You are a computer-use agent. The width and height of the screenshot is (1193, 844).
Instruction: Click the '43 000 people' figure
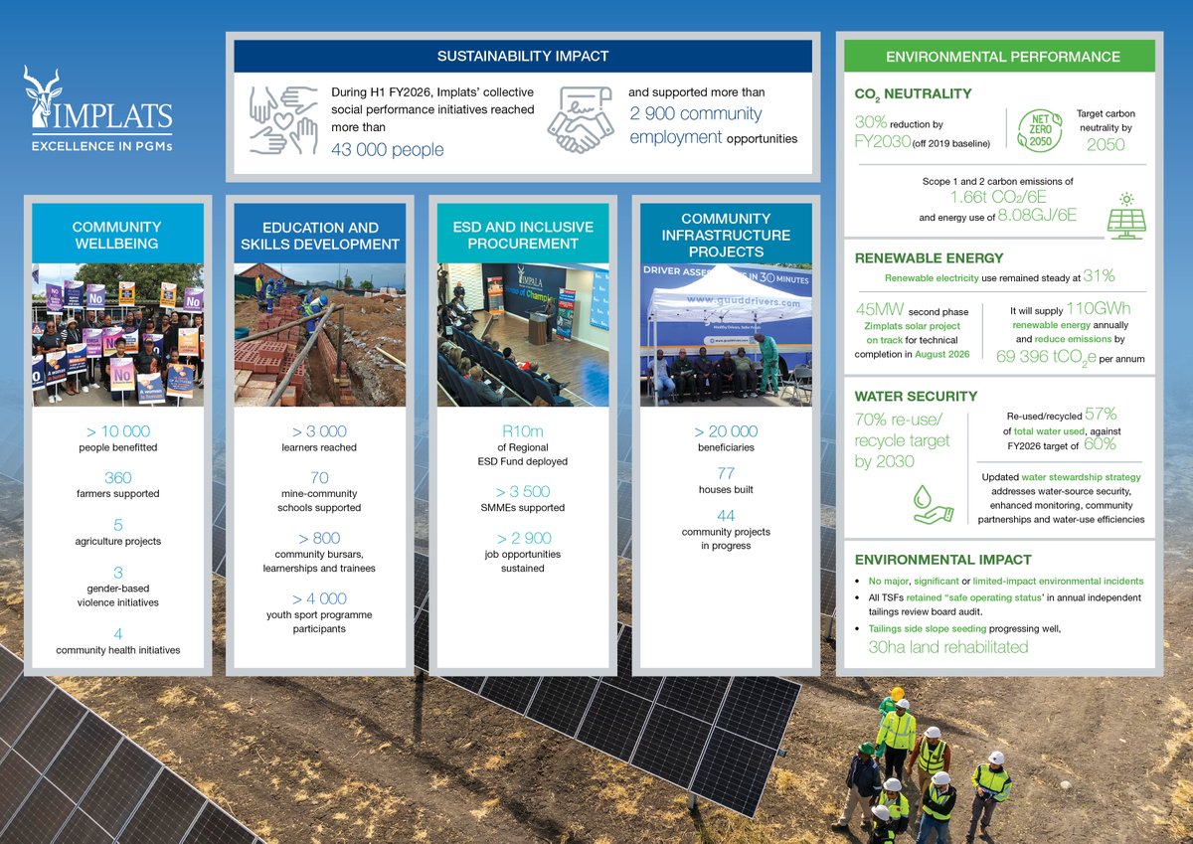387,149
